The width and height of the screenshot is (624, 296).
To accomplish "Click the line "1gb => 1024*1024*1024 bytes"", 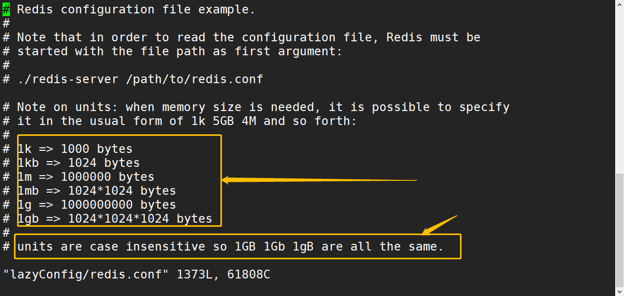I will pos(115,219).
